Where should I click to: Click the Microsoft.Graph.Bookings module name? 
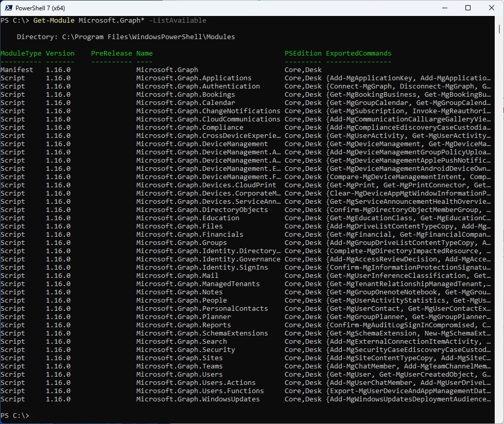coord(185,95)
